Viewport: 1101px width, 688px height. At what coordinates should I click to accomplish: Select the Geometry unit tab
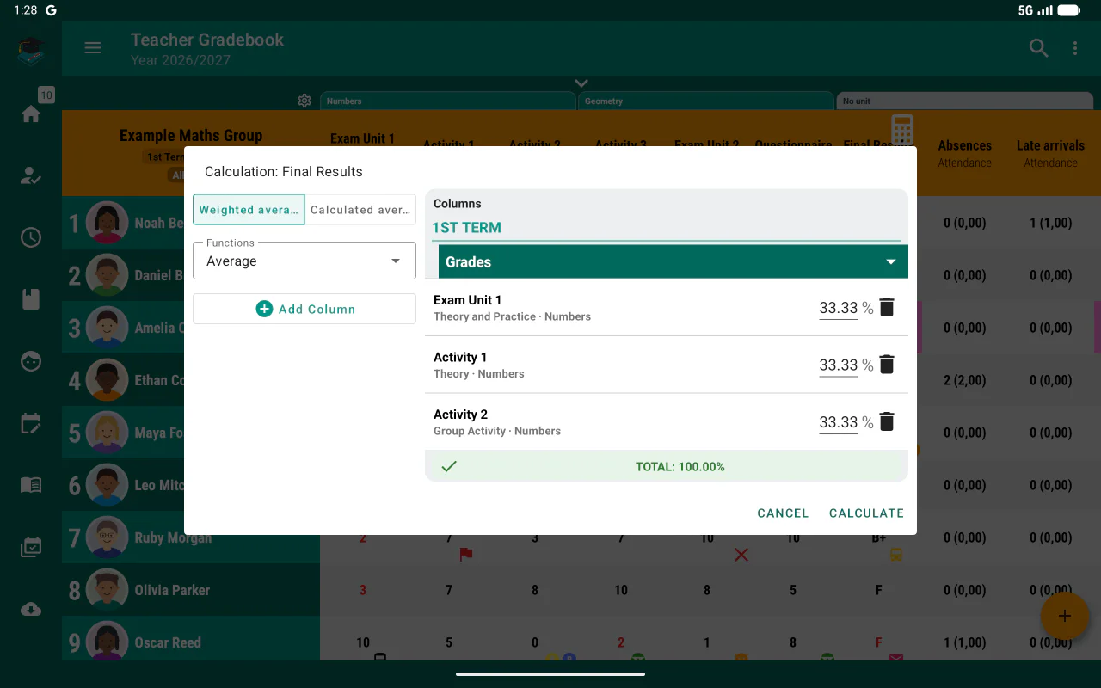705,101
